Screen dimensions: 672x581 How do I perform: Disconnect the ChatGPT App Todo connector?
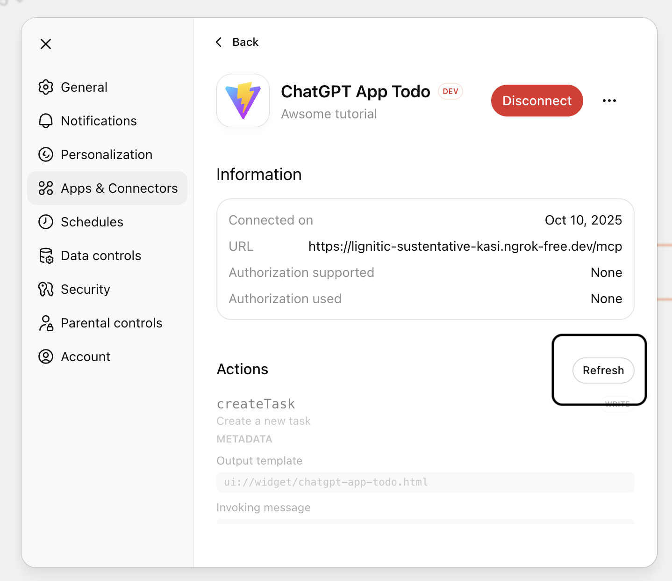click(536, 101)
